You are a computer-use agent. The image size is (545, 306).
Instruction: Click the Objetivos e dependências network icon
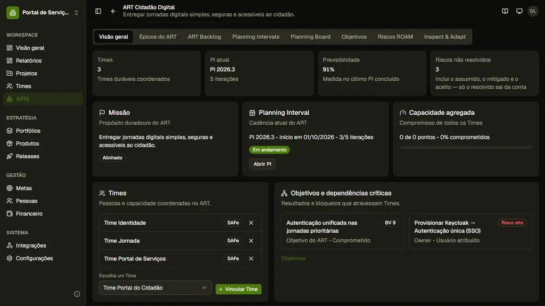284,193
